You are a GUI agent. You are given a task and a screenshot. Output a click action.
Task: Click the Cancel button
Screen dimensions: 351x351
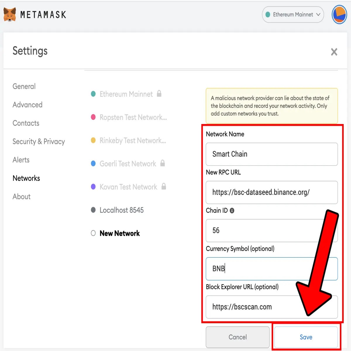click(x=238, y=337)
